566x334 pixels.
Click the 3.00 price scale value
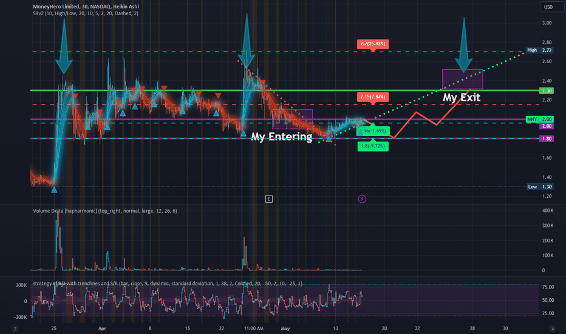547,23
